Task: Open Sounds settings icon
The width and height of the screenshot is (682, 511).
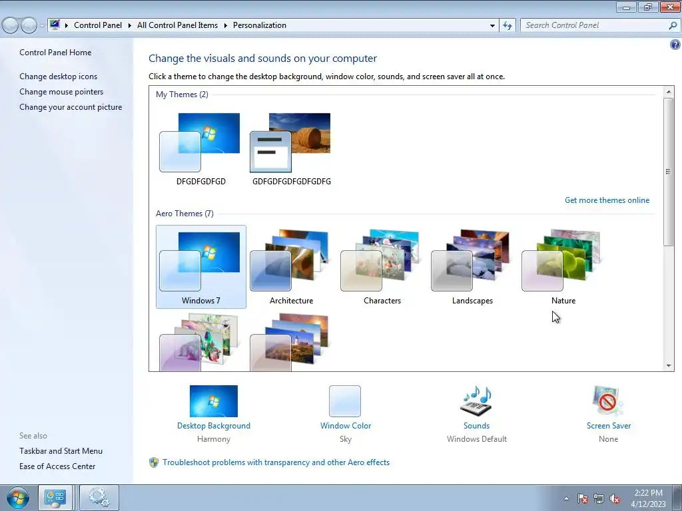Action: [476, 401]
